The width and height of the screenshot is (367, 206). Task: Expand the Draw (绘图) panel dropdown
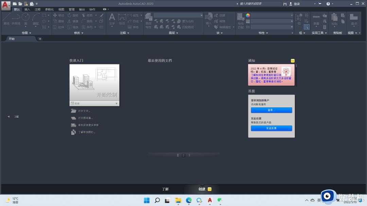tap(27, 33)
